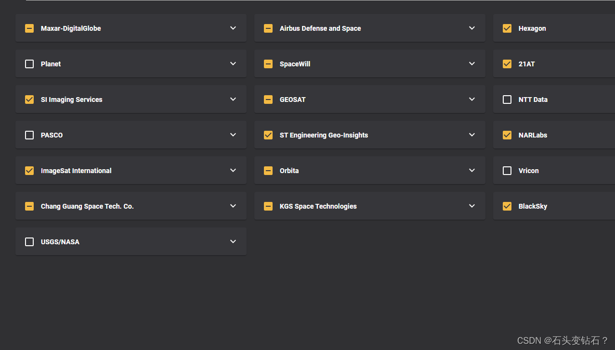
Task: Click Chang Guang Space Tech. Co. label
Action: pos(87,206)
